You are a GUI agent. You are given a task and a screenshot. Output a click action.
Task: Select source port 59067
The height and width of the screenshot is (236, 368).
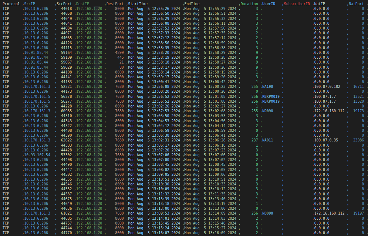(x=67, y=62)
